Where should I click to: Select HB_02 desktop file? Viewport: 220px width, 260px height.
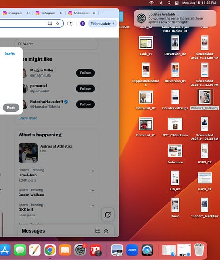click(175, 181)
